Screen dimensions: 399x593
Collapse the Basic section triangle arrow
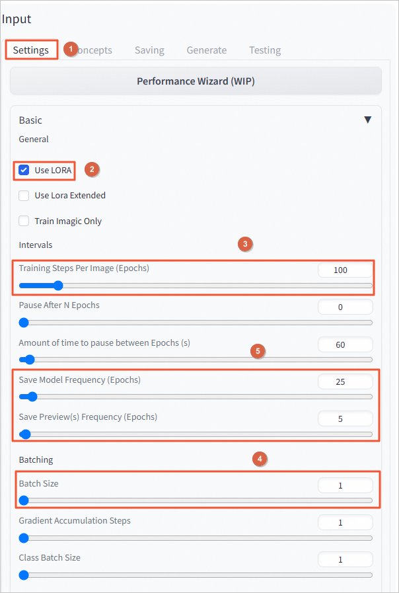point(368,120)
